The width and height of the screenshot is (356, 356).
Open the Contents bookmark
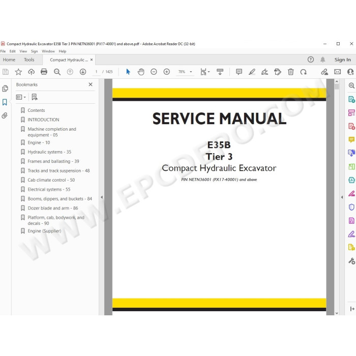pos(36,110)
